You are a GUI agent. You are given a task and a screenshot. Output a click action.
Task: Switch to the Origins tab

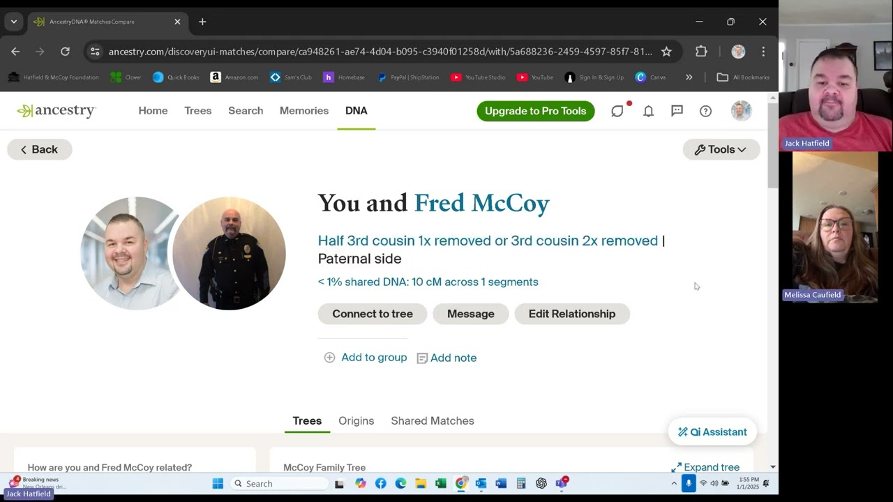(x=357, y=421)
